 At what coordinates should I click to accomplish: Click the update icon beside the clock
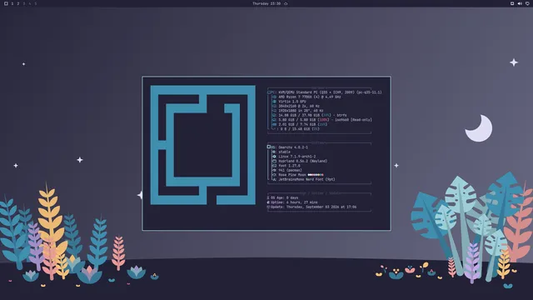286,3
